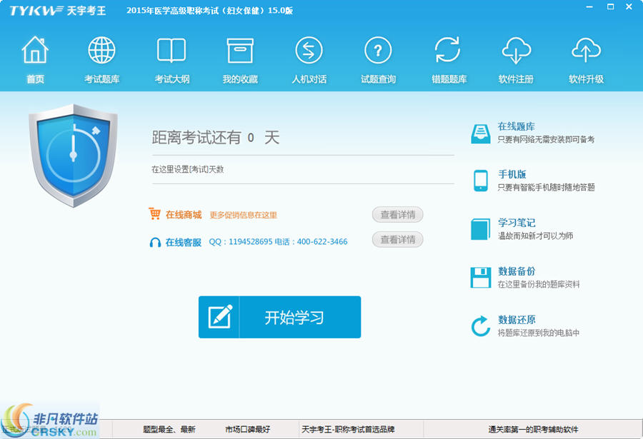The height and width of the screenshot is (439, 643).
Task: Click the 首页 tab label
Action: pyautogui.click(x=35, y=79)
